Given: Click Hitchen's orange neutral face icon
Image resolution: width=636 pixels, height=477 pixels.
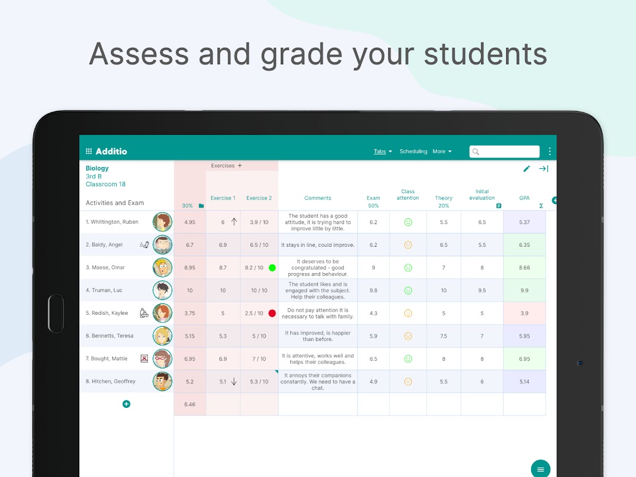Looking at the screenshot, I should 408,381.
